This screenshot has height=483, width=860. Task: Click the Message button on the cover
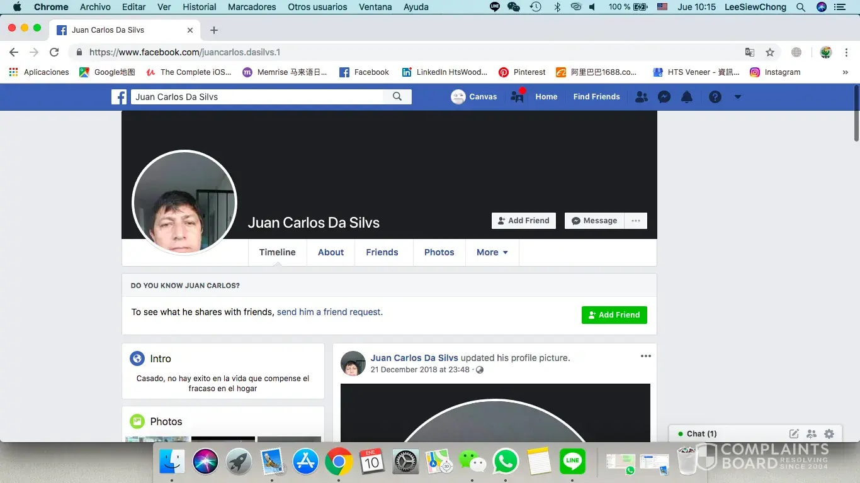pyautogui.click(x=594, y=221)
